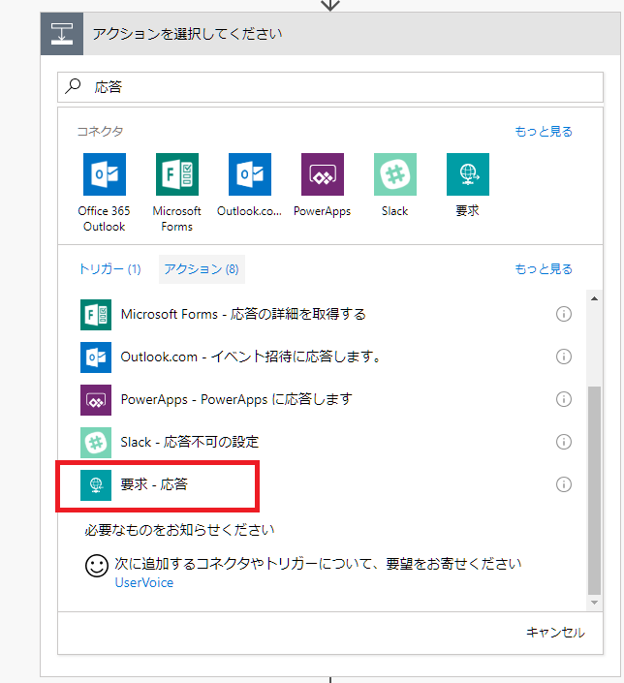Show info for Microsoft Forms 応答の詳細を取得する
The image size is (624, 683).
point(563,314)
